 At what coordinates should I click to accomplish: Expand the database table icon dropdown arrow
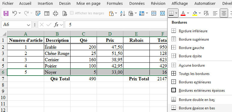point(136,13)
